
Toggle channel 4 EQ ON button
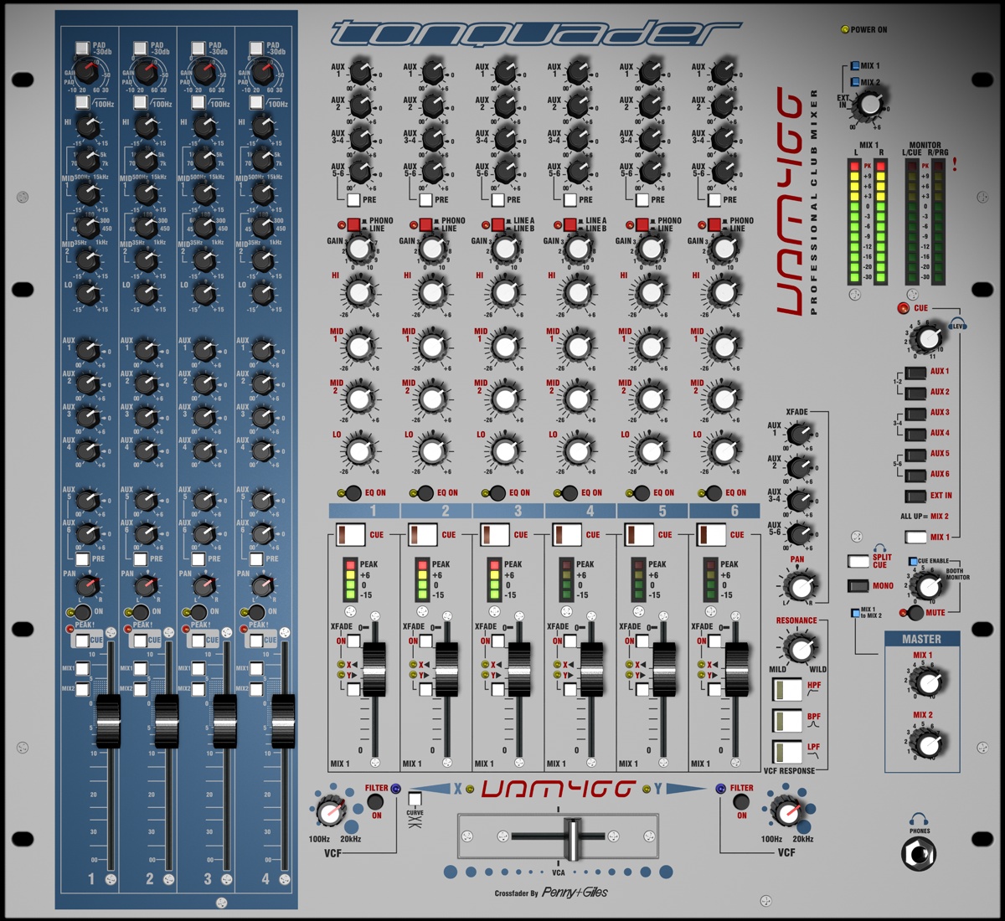point(569,493)
